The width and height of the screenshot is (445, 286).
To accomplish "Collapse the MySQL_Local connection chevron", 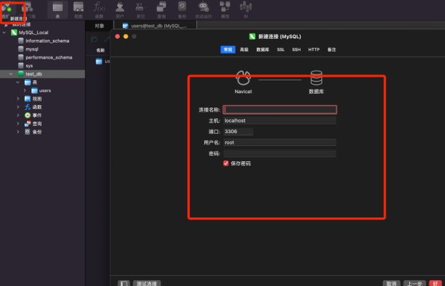I will tap(4, 33).
